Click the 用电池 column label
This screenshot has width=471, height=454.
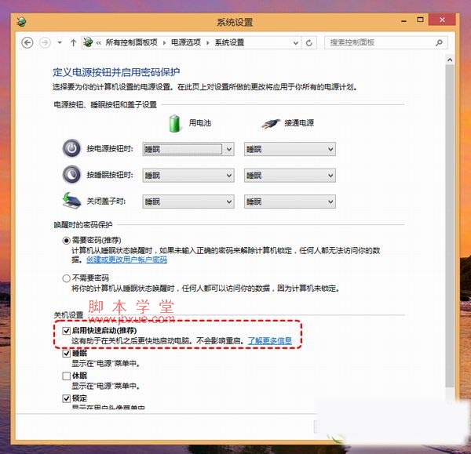[200, 123]
